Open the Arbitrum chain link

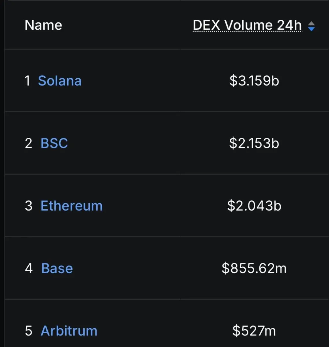69,331
